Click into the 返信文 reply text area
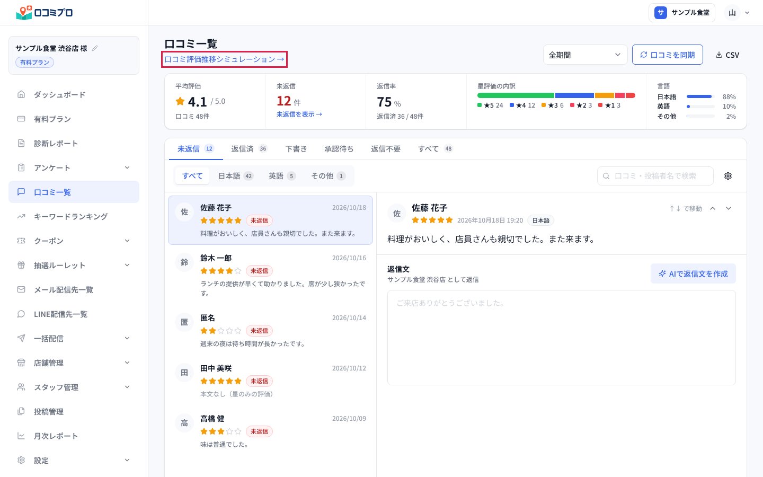Image resolution: width=763 pixels, height=477 pixels. point(562,338)
